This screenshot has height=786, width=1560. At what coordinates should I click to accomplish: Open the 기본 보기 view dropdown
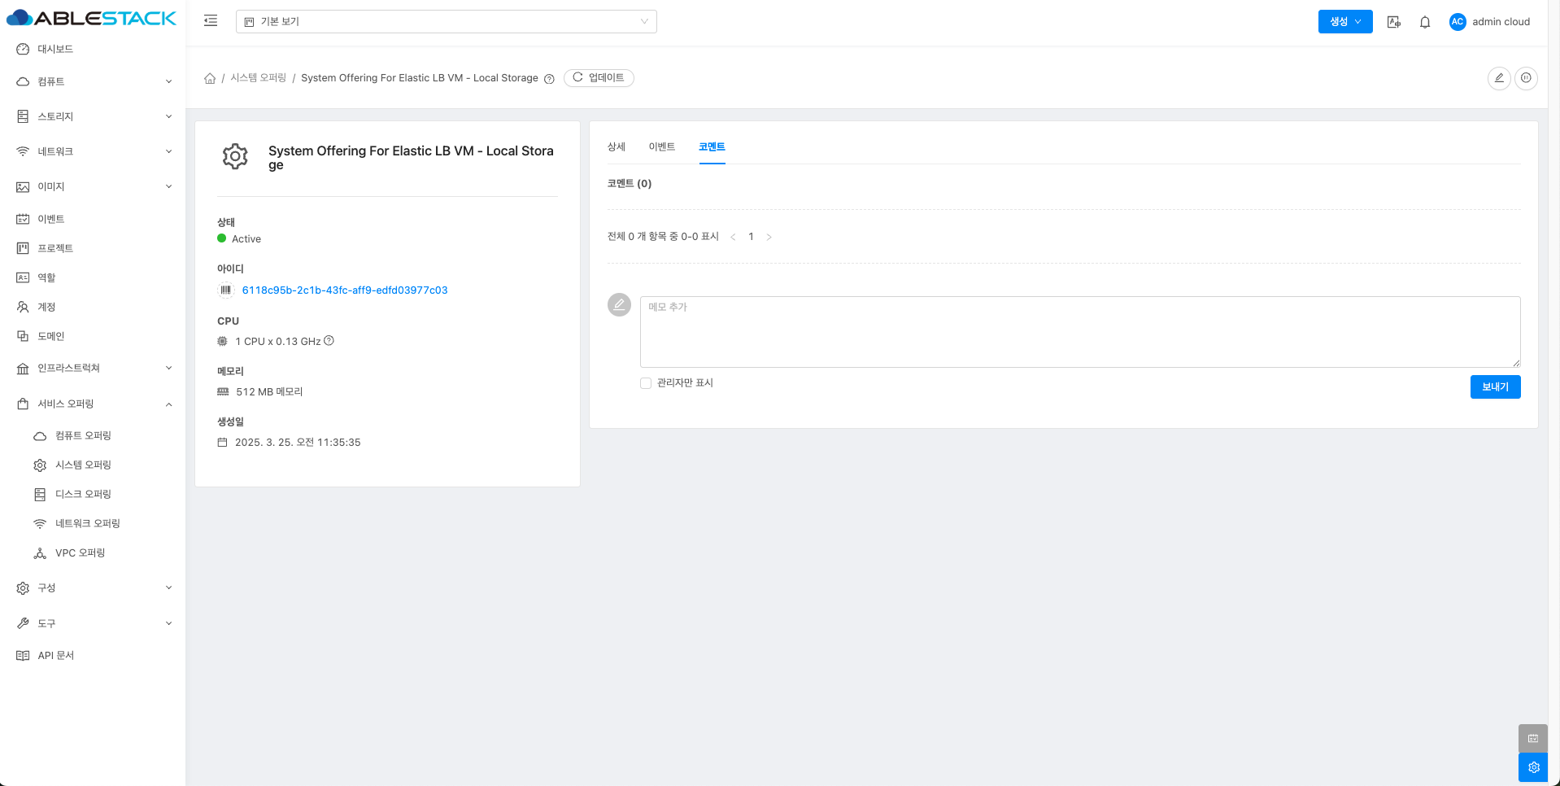(446, 22)
